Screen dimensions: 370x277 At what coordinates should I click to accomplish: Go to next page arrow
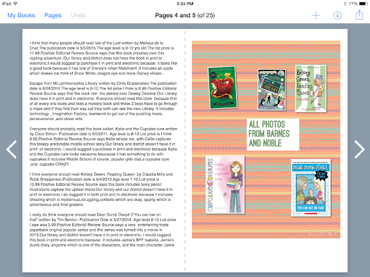360,149
